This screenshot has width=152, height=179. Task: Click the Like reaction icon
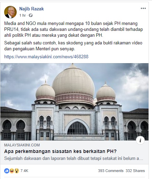7,171
